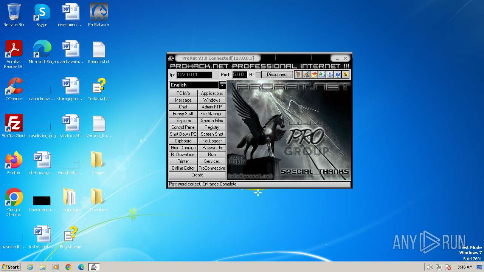Viewport: 484px width, 272px height.
Task: Click the Run button
Action: (212, 155)
